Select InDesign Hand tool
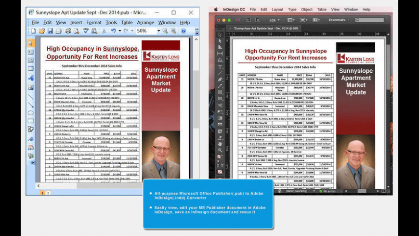Viewport: 419px width, 236px height. (x=220, y=144)
